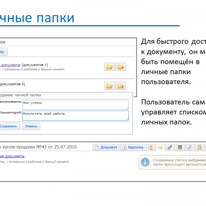Edit the folder containing 1 document
Screen dimensions: 206x206
(x=110, y=67)
